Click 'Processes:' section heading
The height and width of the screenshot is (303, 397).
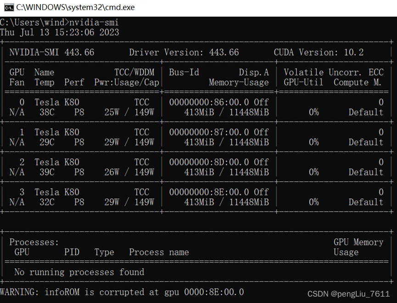tap(34, 242)
